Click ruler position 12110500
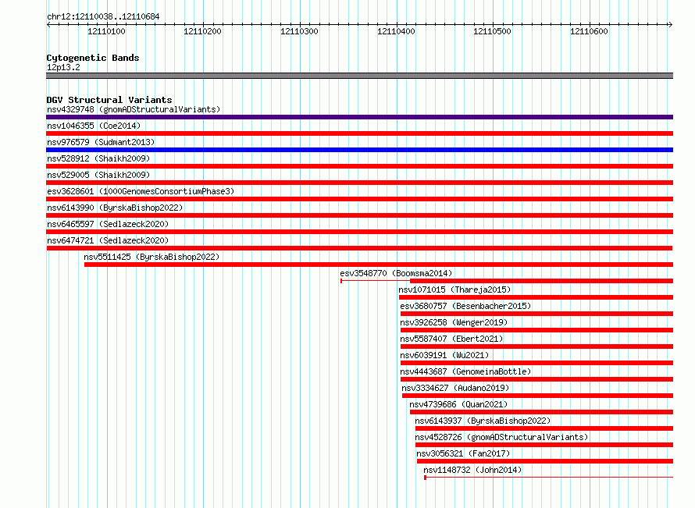 point(493,31)
